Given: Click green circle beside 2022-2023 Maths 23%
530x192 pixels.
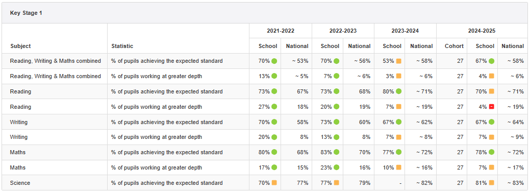Looking at the screenshot, I should click(x=336, y=167).
